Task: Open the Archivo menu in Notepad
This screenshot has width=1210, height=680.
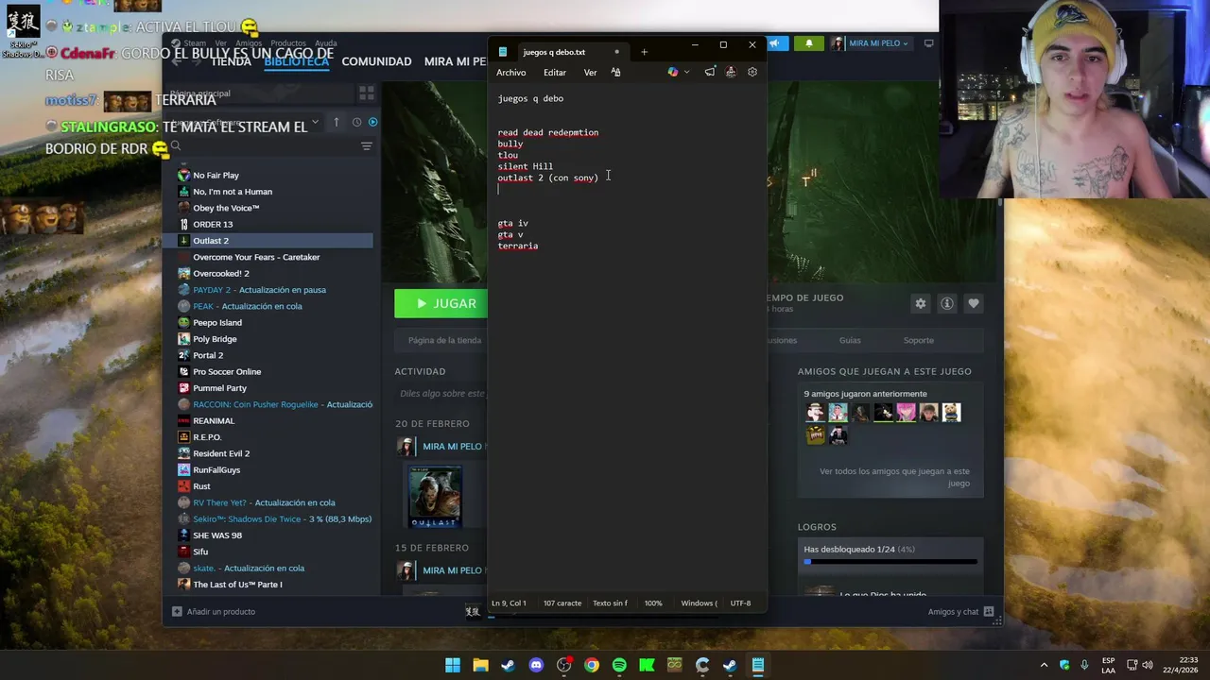Action: coord(510,73)
